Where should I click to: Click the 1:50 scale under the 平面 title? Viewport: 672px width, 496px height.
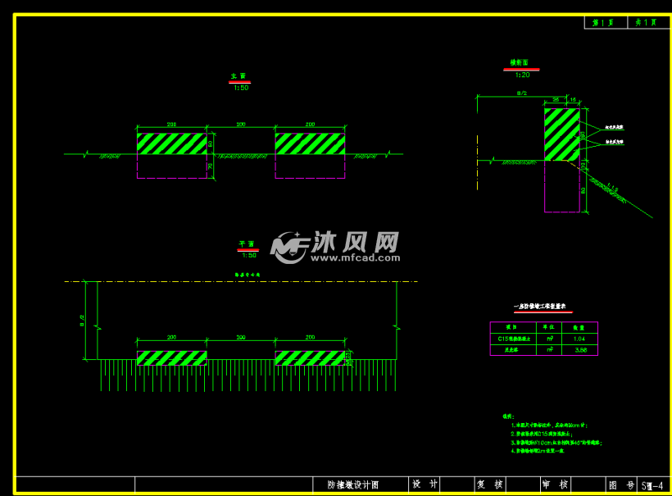click(x=249, y=256)
